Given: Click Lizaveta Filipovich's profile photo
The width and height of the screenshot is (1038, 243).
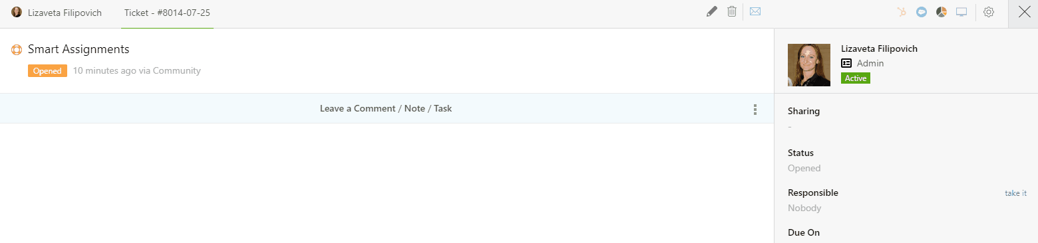Looking at the screenshot, I should coord(809,65).
